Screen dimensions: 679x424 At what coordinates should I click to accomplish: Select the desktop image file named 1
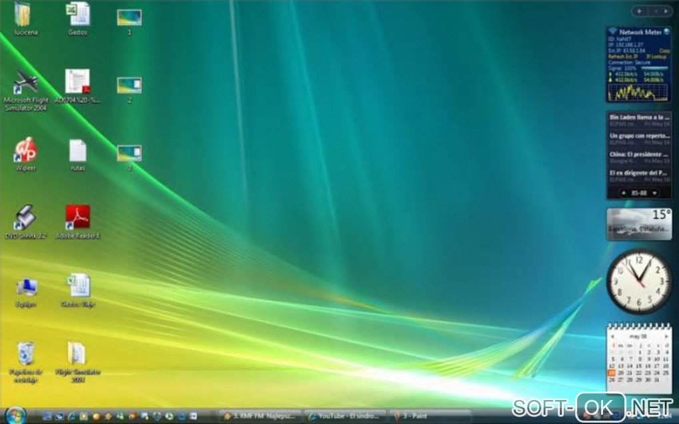click(x=129, y=21)
